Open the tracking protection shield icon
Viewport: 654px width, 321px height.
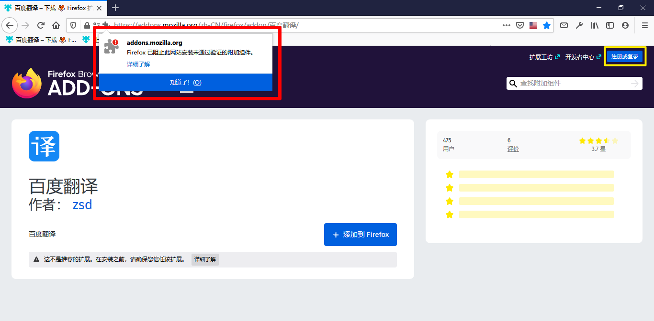click(74, 25)
